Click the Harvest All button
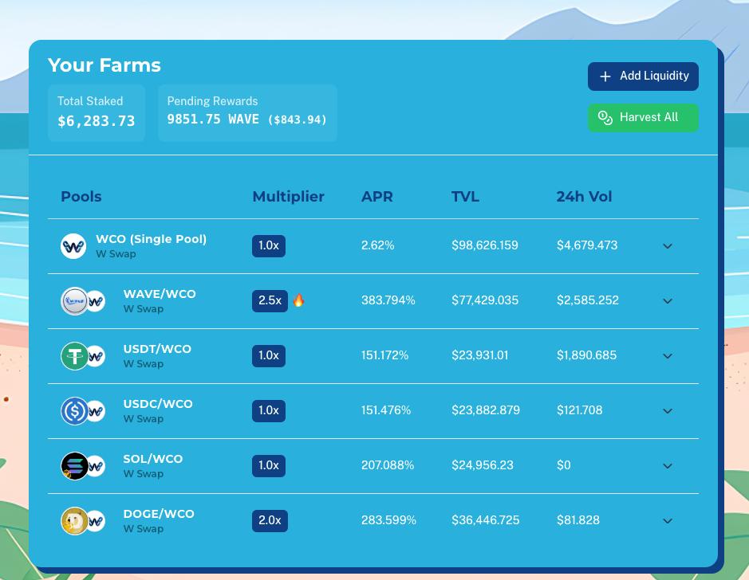 point(643,118)
